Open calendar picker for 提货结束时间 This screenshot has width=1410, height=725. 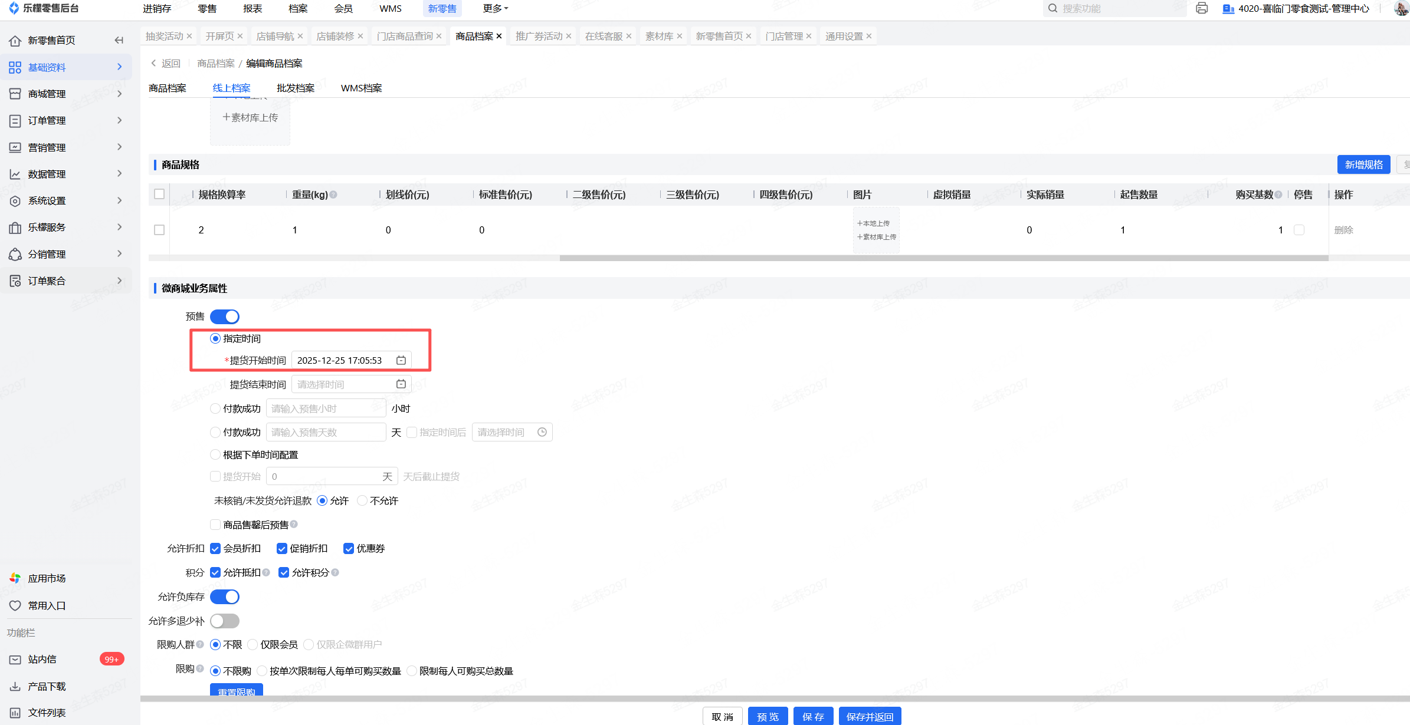pyautogui.click(x=401, y=384)
